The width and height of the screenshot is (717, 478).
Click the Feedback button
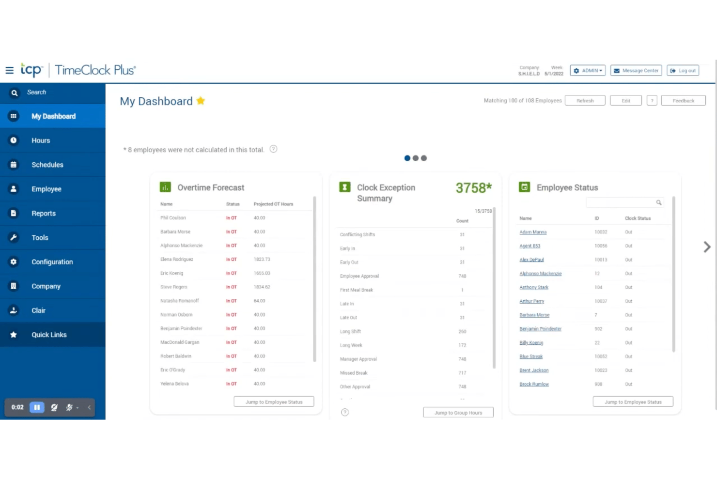[683, 101]
